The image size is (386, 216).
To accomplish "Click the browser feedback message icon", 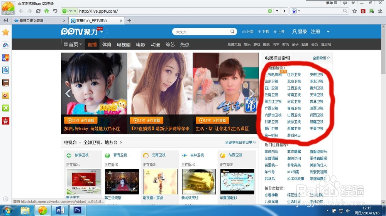I will tap(345, 3).
